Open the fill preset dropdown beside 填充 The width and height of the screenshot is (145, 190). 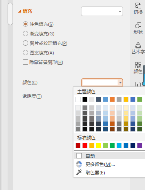pyautogui.click(x=102, y=11)
